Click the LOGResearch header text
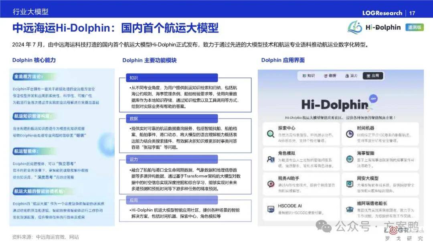This screenshot has width=433, height=244. tap(382, 13)
